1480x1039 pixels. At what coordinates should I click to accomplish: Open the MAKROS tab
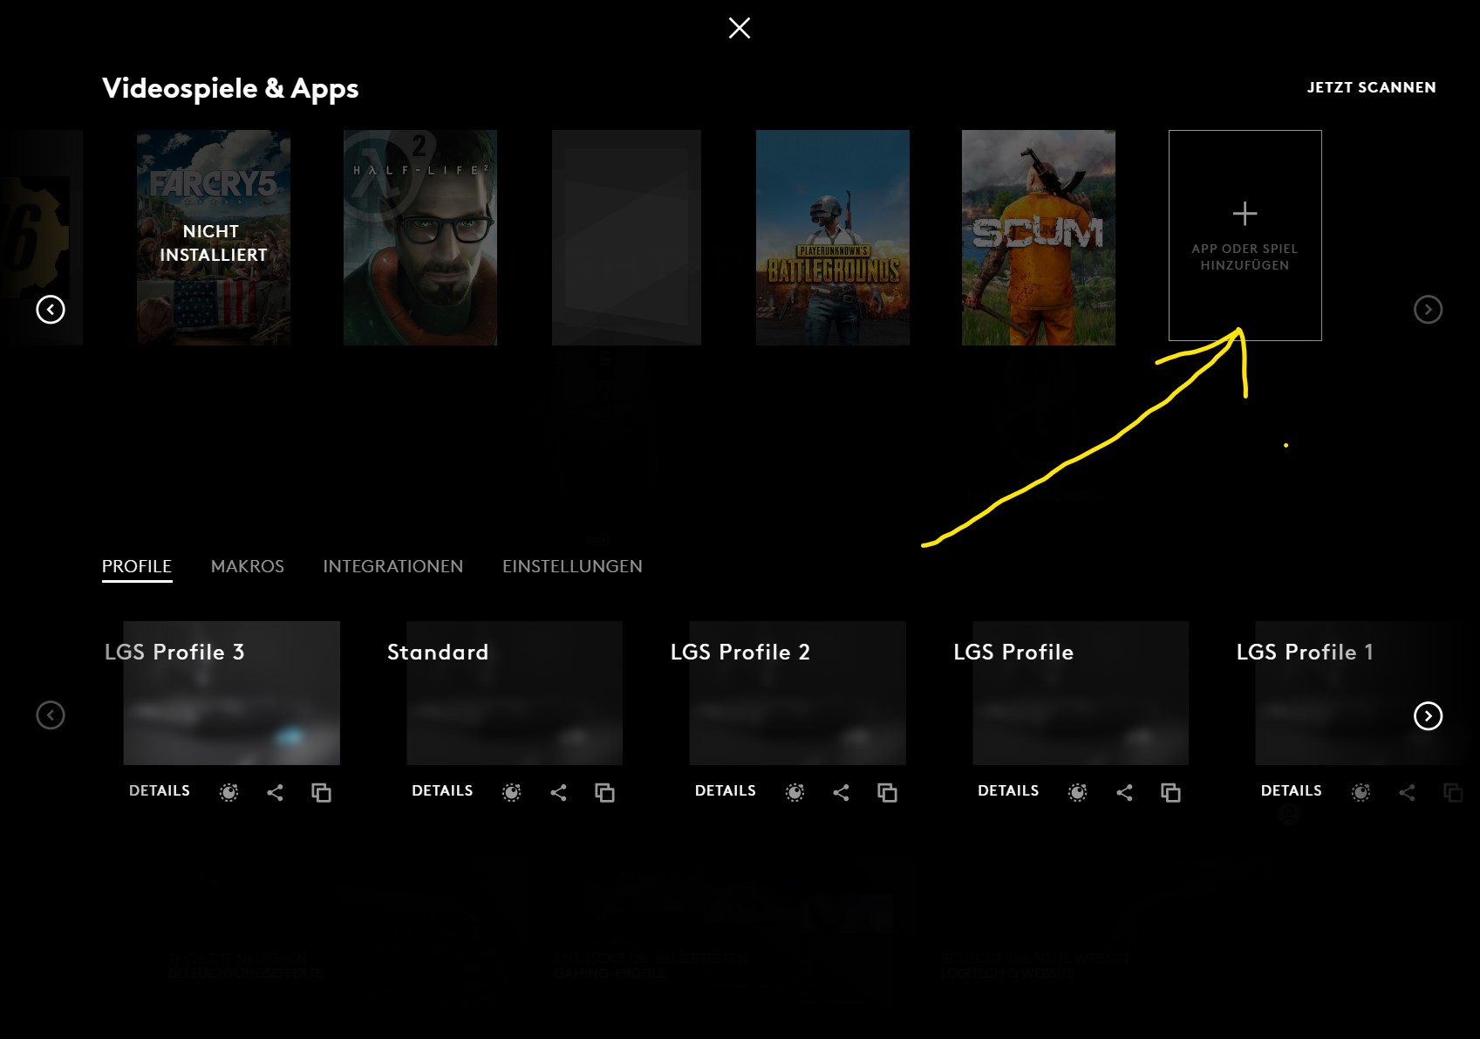[x=248, y=566]
